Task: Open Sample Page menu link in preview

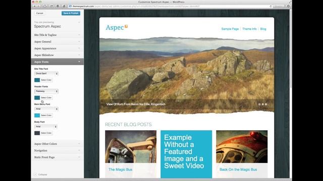Action: click(230, 29)
